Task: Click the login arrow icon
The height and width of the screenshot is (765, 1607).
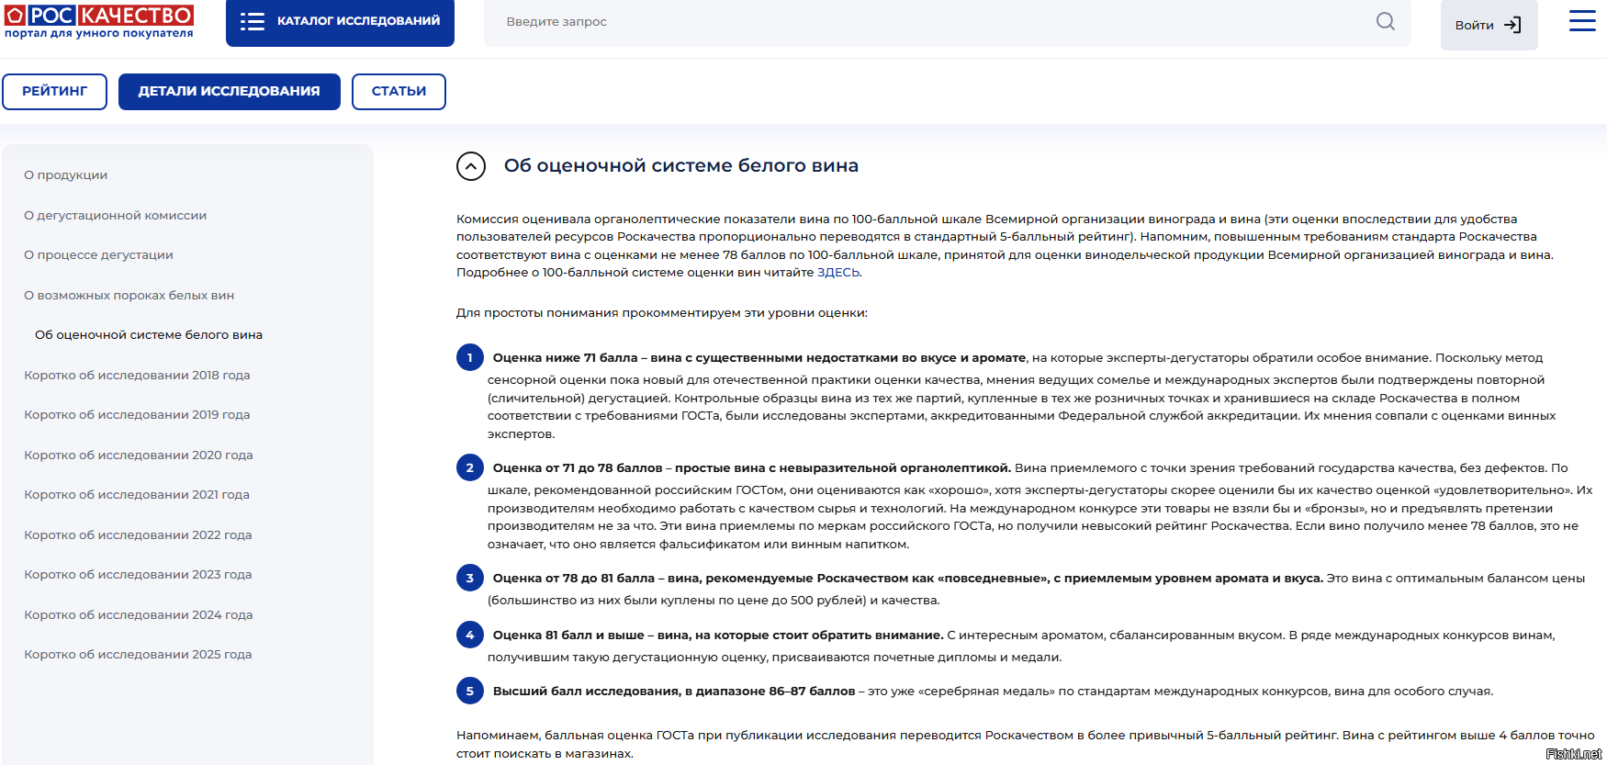Action: click(1512, 25)
